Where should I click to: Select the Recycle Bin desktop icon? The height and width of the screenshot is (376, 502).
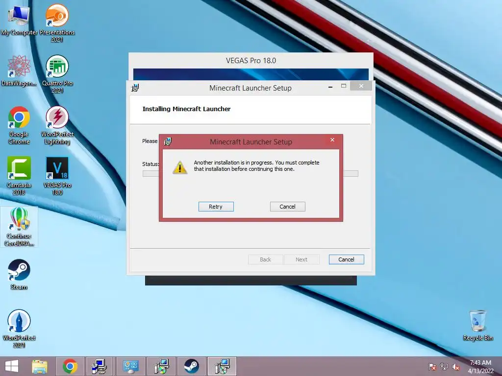(x=477, y=325)
